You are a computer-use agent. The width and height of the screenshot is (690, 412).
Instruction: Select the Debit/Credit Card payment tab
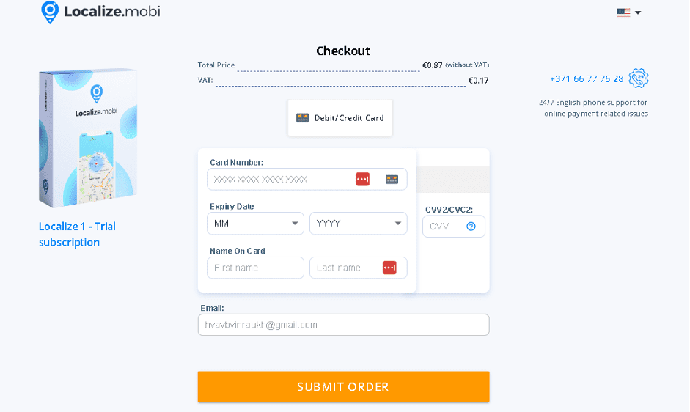340,118
